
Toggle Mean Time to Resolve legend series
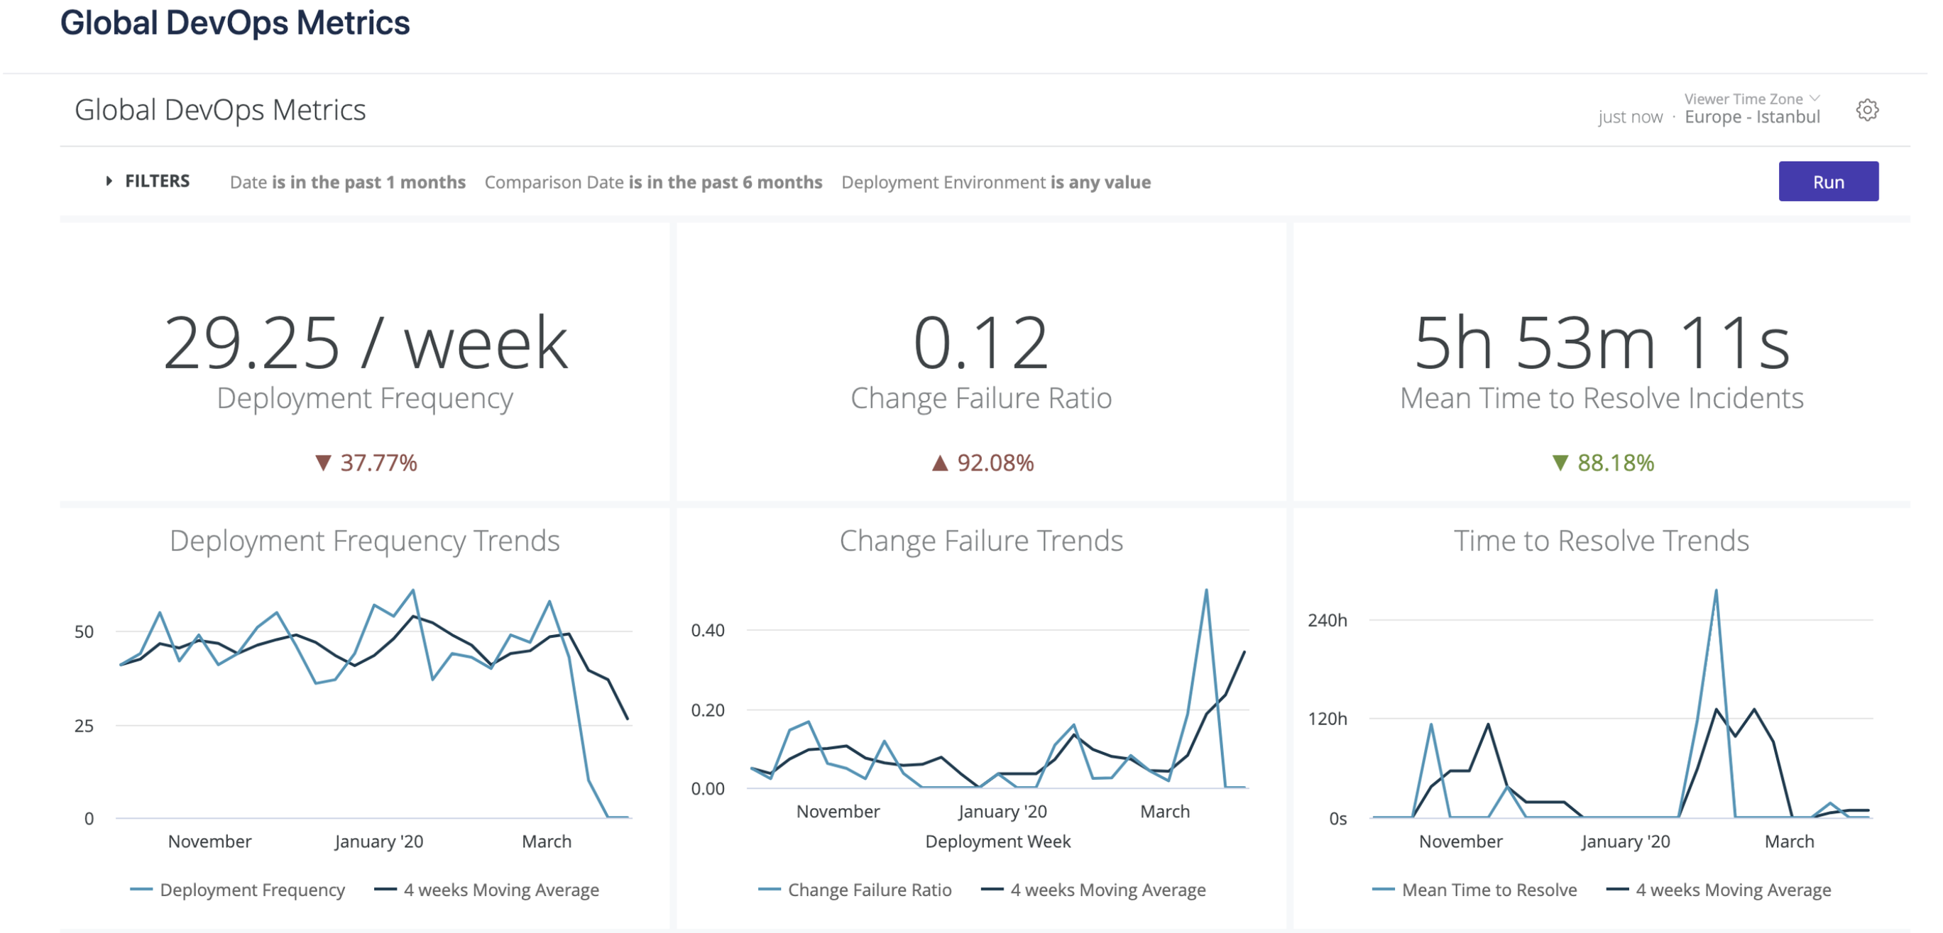click(1474, 890)
